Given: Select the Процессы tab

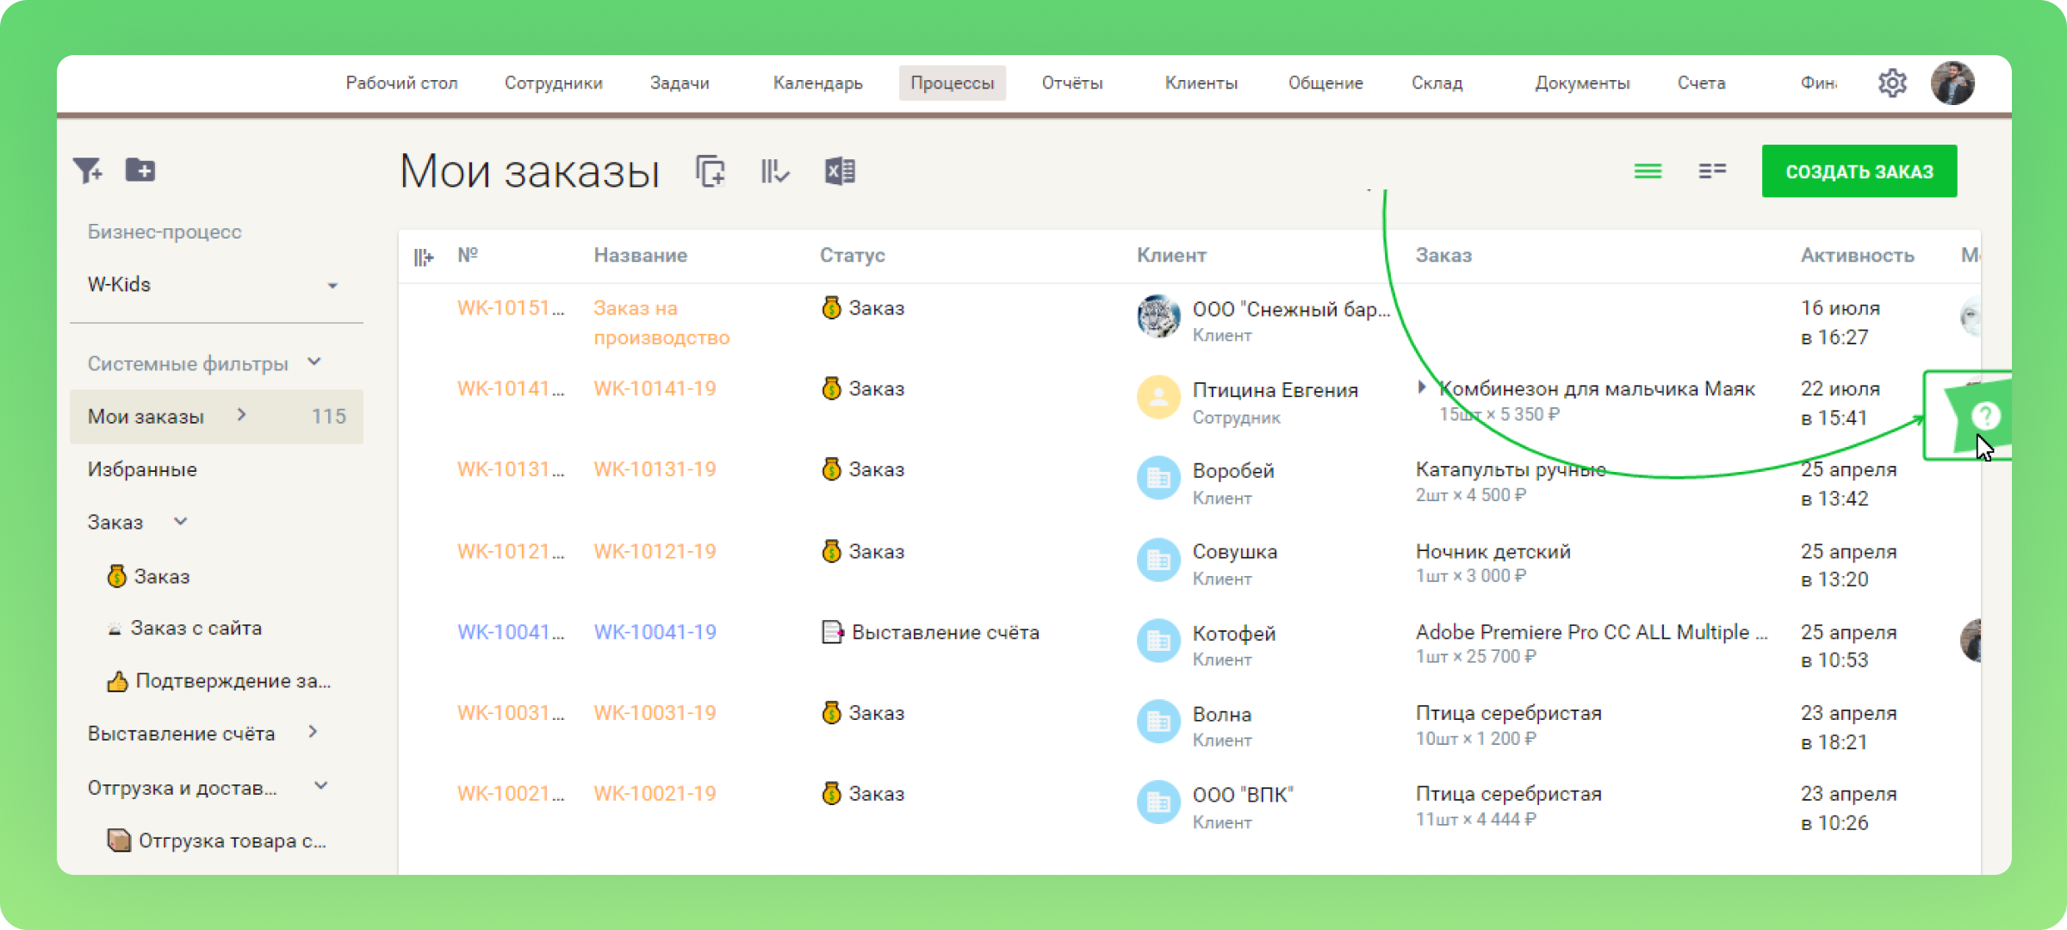Looking at the screenshot, I should (x=953, y=83).
